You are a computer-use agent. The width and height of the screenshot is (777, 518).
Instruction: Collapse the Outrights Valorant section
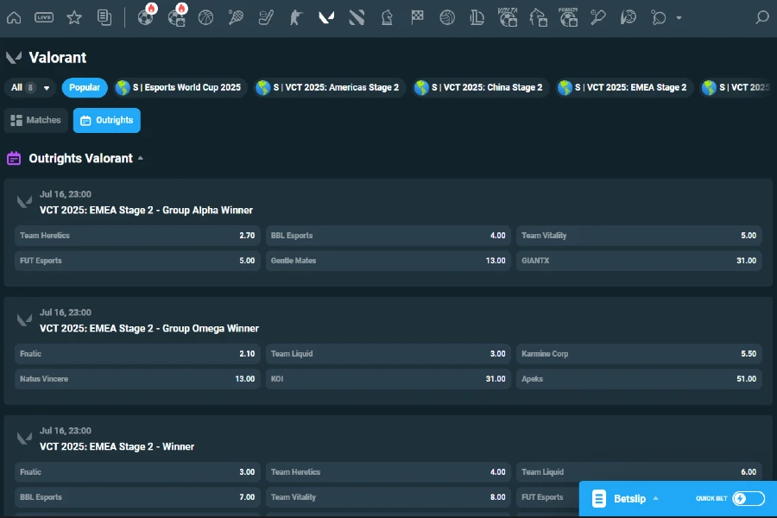[142, 158]
